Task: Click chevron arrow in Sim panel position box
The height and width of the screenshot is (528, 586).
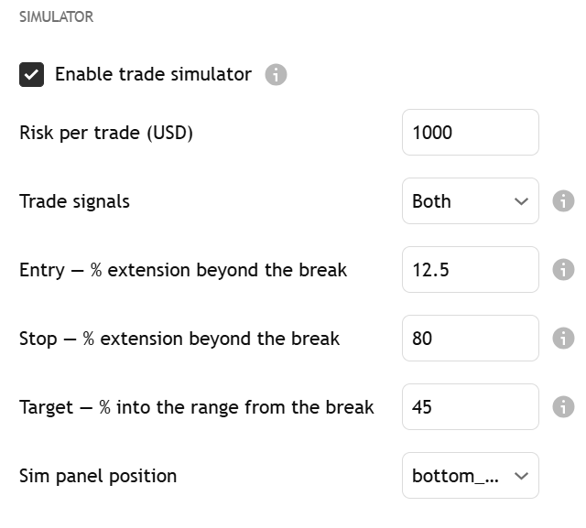Action: click(x=521, y=476)
